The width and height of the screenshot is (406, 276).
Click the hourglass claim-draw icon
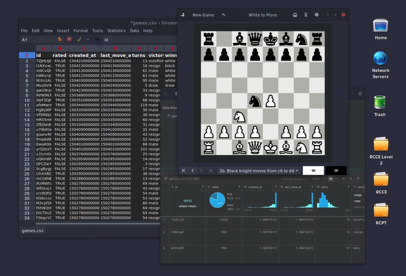click(x=306, y=15)
